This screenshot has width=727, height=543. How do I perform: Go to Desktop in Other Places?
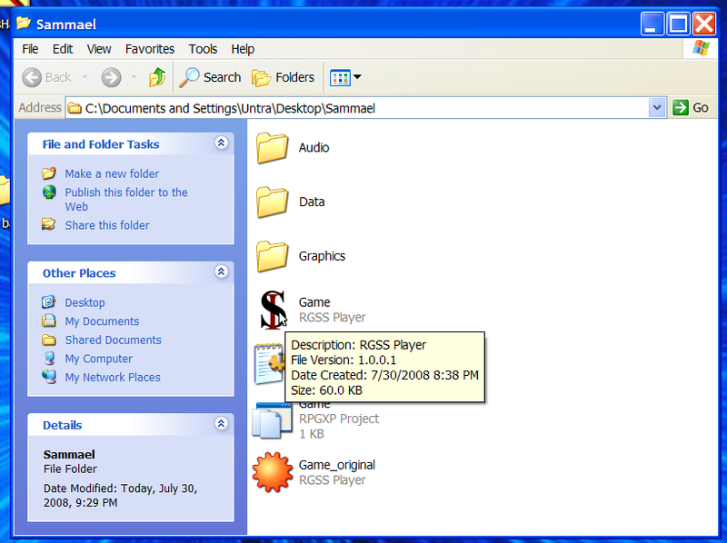point(85,302)
